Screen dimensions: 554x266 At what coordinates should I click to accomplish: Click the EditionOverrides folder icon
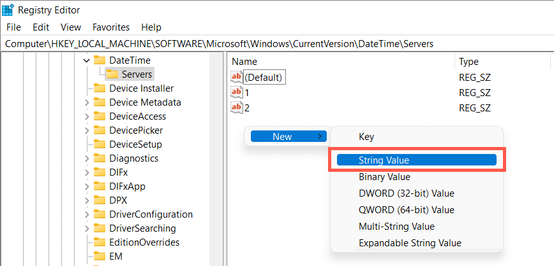100,242
